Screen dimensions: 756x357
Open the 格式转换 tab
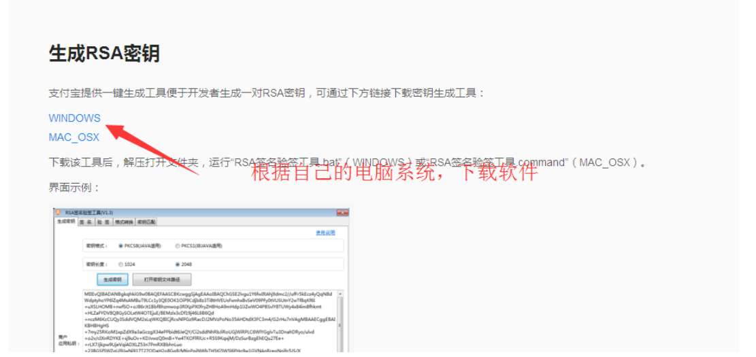click(124, 222)
